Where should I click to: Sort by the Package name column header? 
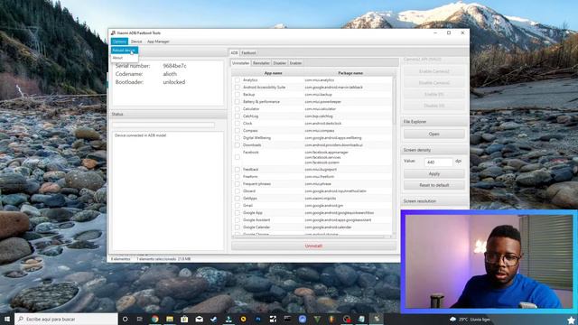point(350,73)
